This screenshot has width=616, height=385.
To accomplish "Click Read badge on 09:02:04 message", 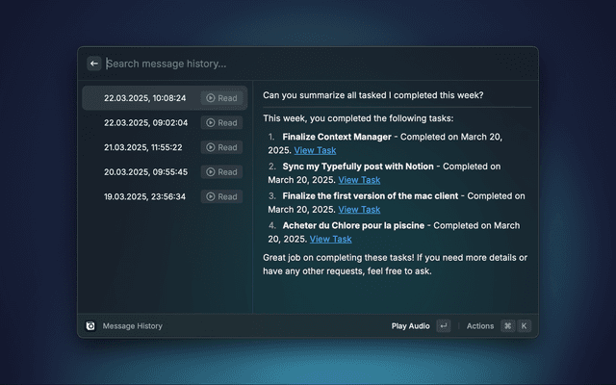I will (x=221, y=123).
